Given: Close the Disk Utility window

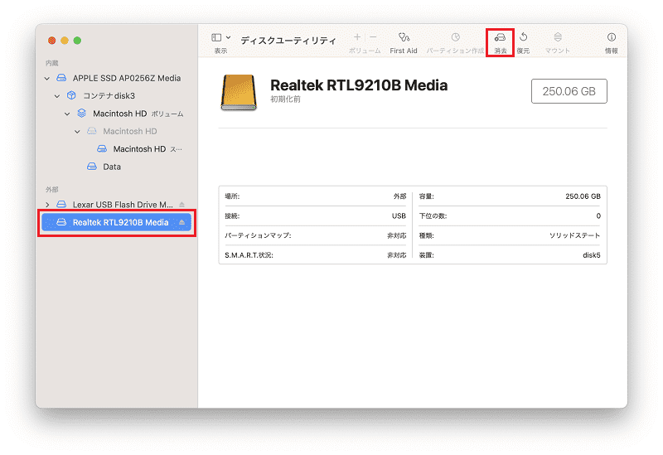Looking at the screenshot, I should (52, 41).
